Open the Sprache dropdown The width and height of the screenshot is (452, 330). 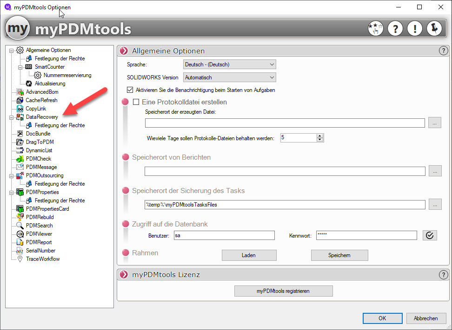pyautogui.click(x=229, y=65)
